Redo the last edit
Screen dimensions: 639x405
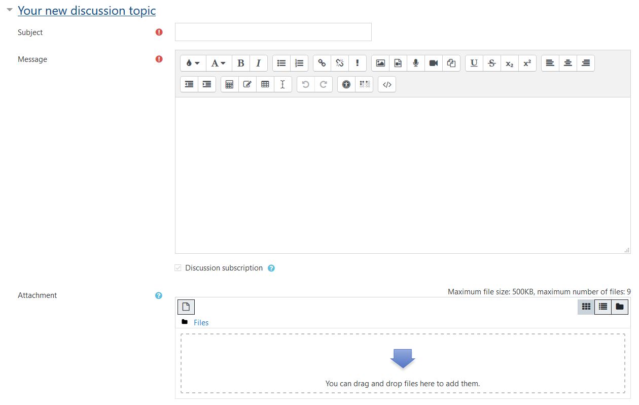point(324,84)
